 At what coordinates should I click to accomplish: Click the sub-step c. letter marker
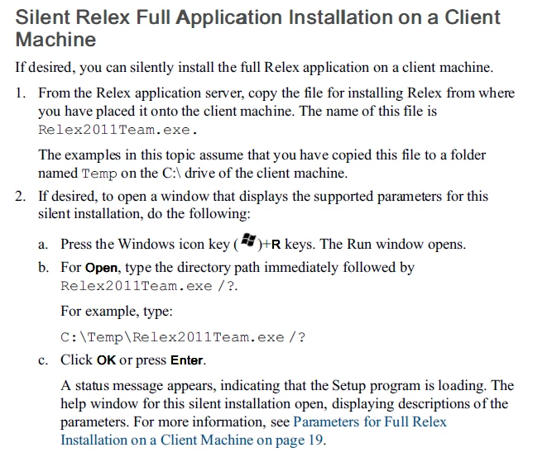[43, 360]
